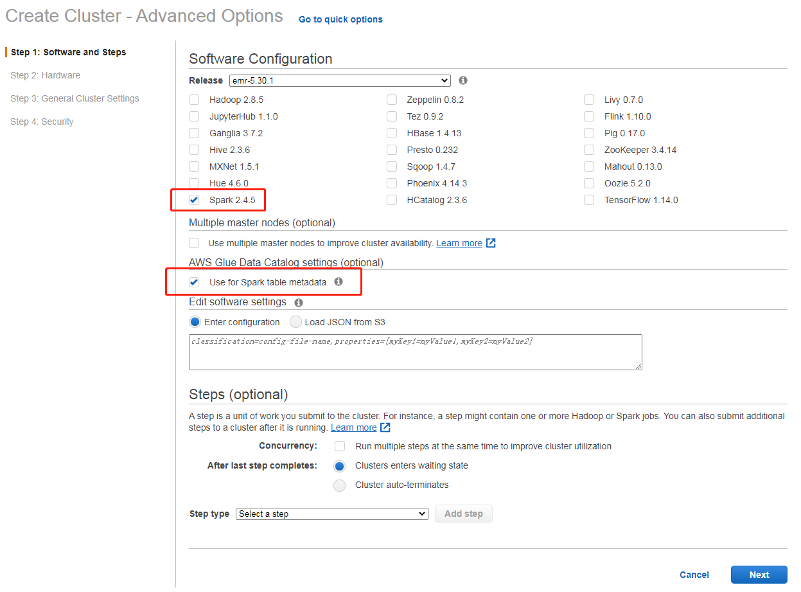Screen dimensions: 801x592
Task: Tick ZooKeeper 3.4.14 checkbox
Action: click(589, 150)
